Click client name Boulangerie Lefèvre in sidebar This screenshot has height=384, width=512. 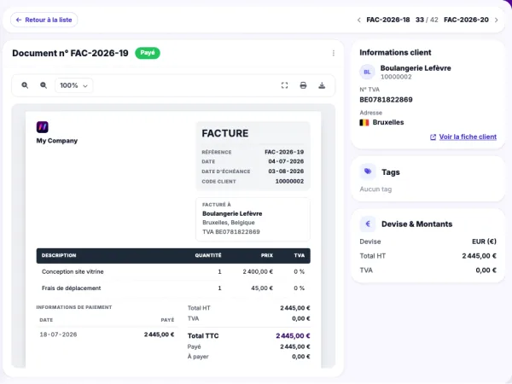(416, 68)
